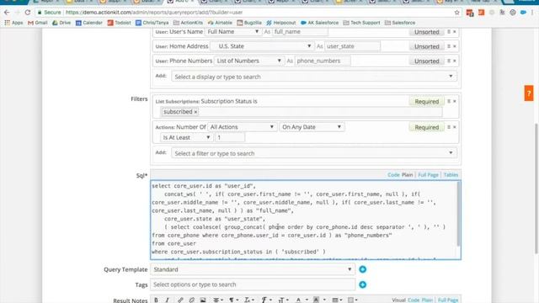The height and width of the screenshot is (303, 539).
Task: Switch SQL editor to Code view
Action: pyautogui.click(x=393, y=175)
